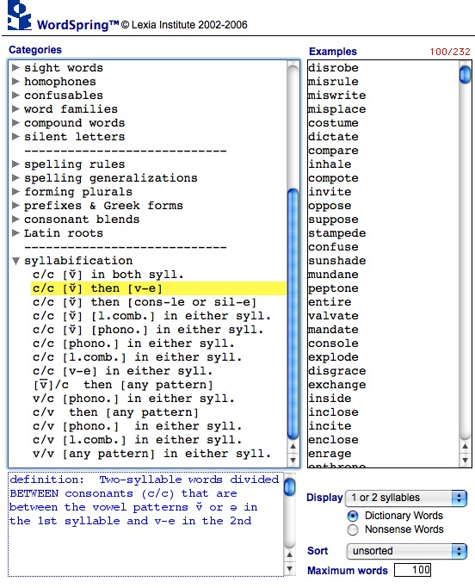This screenshot has height=588, width=475.
Task: Expand the sight words category
Action: click(15, 67)
